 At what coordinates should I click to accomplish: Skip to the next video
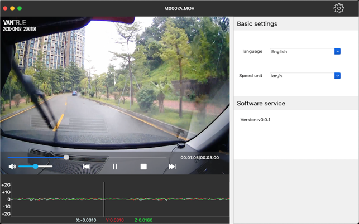click(172, 167)
